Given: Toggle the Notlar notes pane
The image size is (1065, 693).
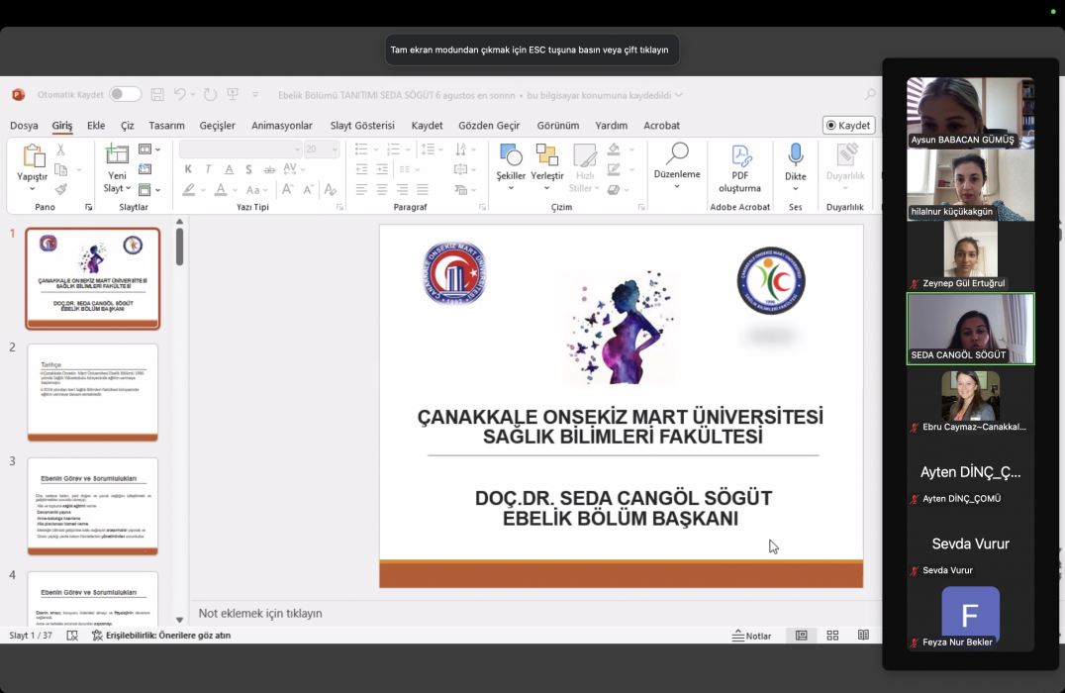Looking at the screenshot, I should (751, 636).
